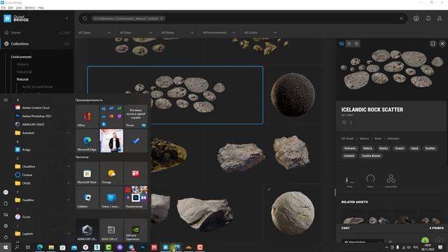Viewport: 448px width, 252px height.
Task: Open the Office tile
Action: click(87, 116)
